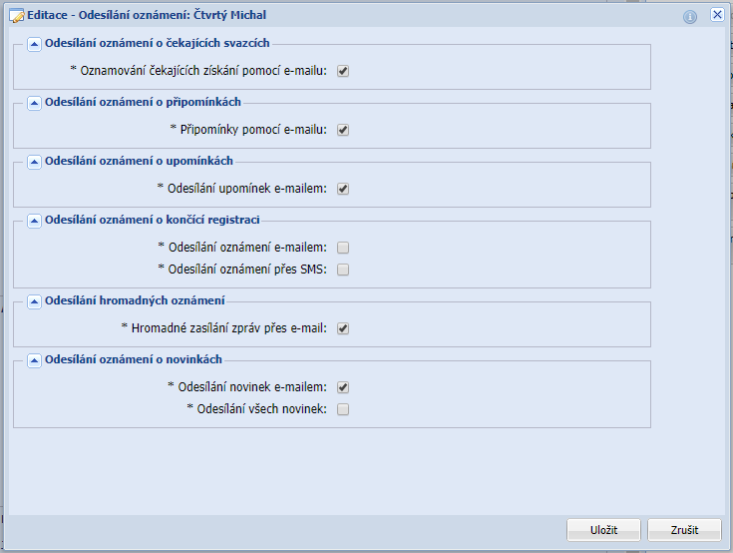Viewport: 733px width, 553px height.
Task: Disable Odesílání novinek e-mailem
Action: [x=343, y=387]
